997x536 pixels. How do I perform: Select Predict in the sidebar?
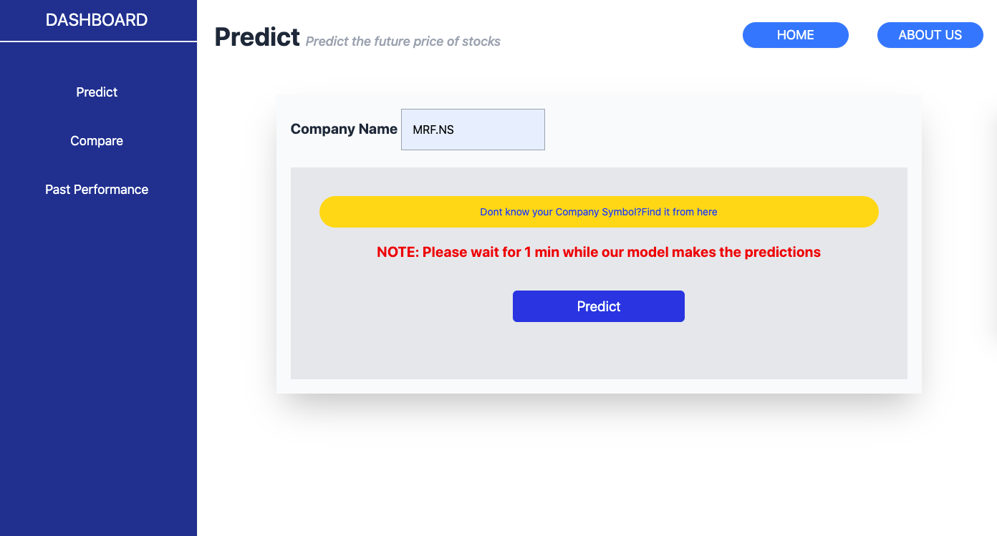click(x=97, y=92)
